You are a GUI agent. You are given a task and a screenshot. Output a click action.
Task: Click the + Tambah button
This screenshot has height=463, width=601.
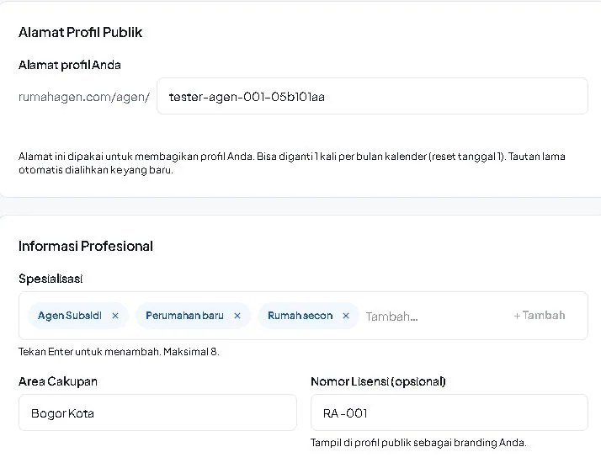(540, 316)
